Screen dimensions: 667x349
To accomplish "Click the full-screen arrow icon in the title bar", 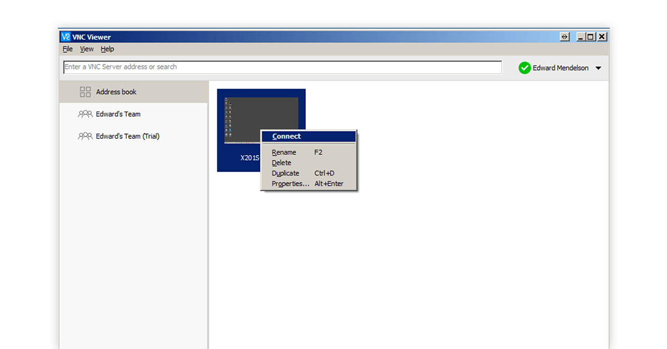I will [x=565, y=37].
